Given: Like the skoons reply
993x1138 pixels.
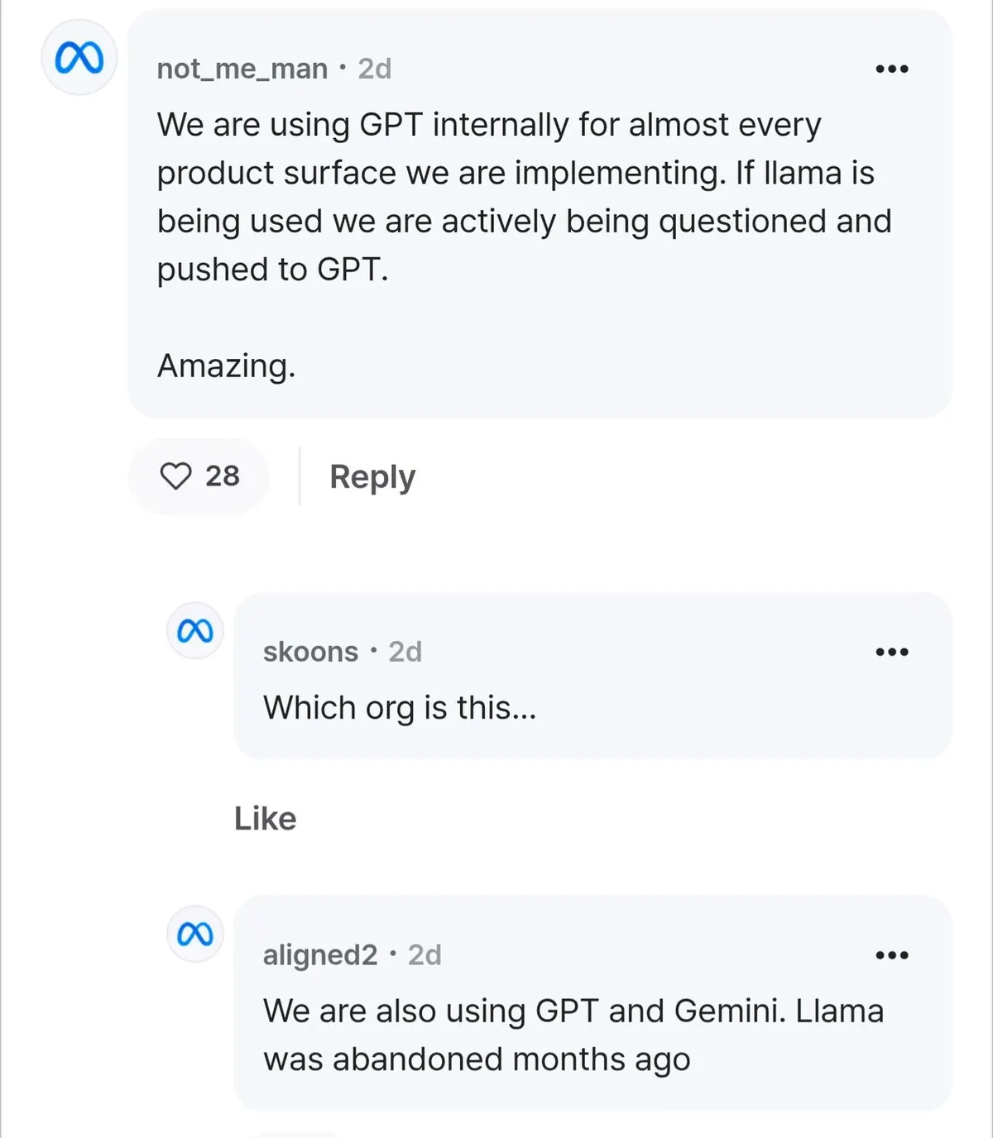Looking at the screenshot, I should 265,819.
